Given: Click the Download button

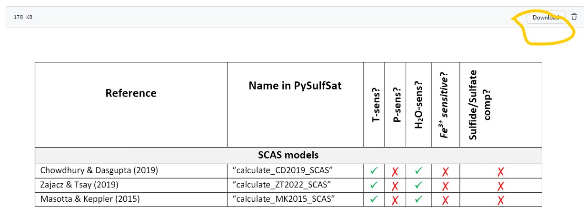Looking at the screenshot, I should (x=546, y=18).
